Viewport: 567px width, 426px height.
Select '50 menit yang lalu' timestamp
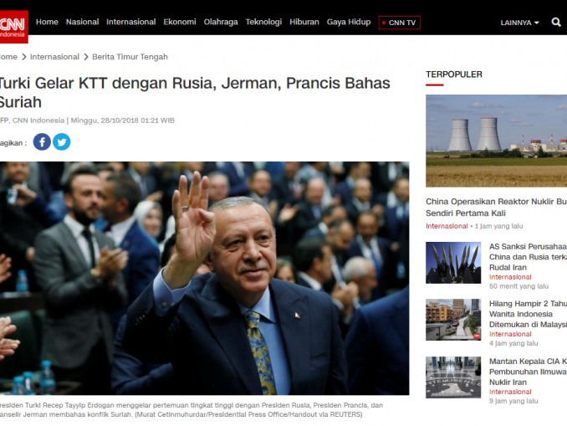[x=518, y=286]
